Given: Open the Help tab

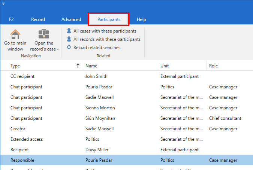Looking at the screenshot, I should tap(141, 19).
